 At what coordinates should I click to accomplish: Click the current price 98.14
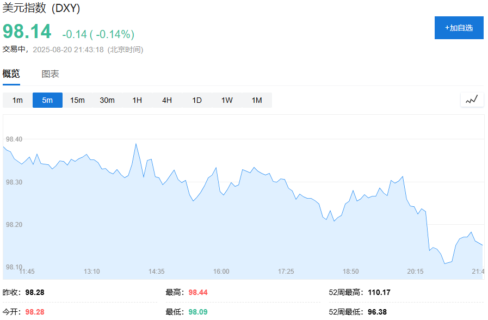27,32
